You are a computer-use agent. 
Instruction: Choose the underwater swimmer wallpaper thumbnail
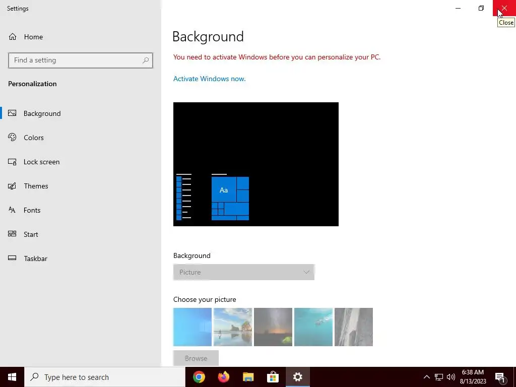click(313, 327)
